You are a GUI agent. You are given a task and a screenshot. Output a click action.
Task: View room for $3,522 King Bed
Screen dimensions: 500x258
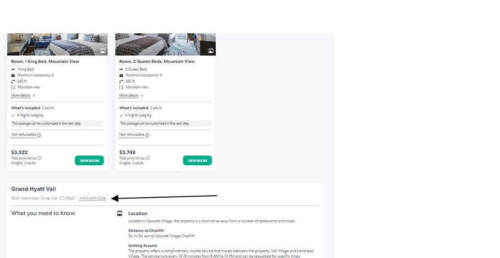[x=89, y=160]
